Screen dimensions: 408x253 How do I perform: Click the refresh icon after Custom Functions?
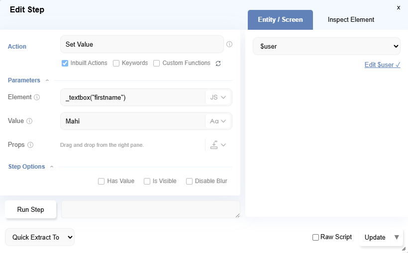tap(218, 63)
